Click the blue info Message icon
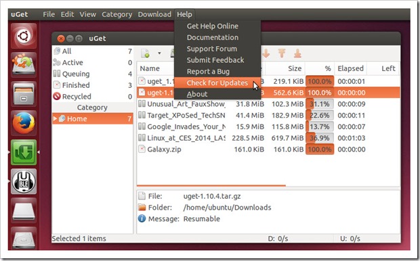This screenshot has width=420, height=261. coord(142,218)
